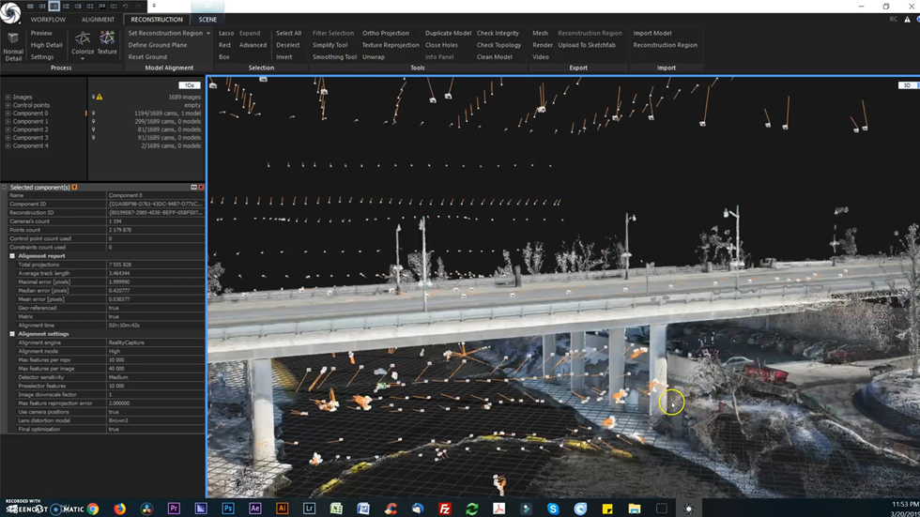Toggle the 3D view mode label
The height and width of the screenshot is (517, 920).
[x=907, y=85]
